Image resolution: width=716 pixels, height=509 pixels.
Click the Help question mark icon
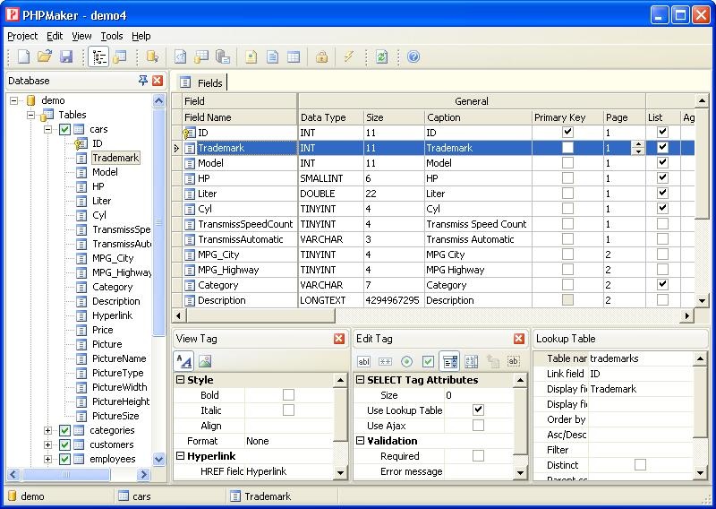pyautogui.click(x=413, y=56)
